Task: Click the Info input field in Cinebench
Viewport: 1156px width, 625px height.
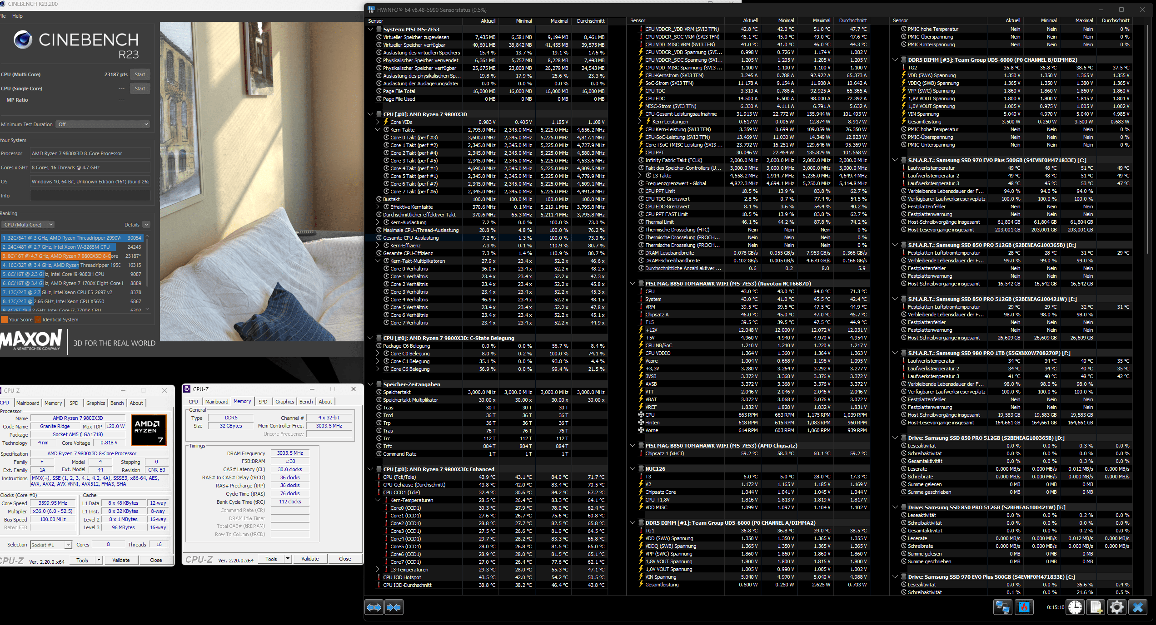Action: 90,196
